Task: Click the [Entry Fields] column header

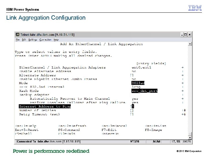Action: click(x=151, y=64)
